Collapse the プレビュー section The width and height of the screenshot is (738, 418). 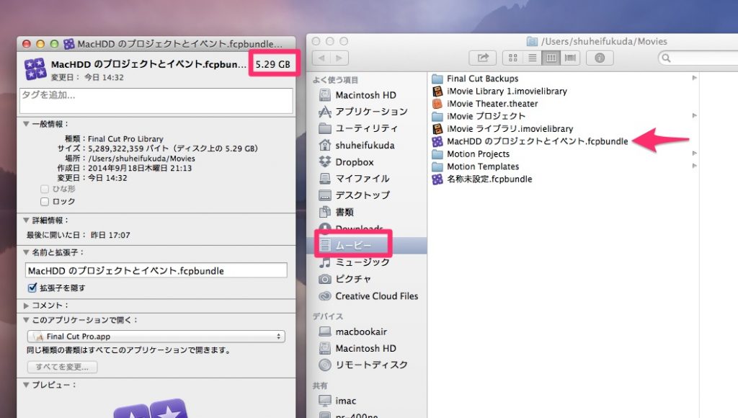point(26,385)
